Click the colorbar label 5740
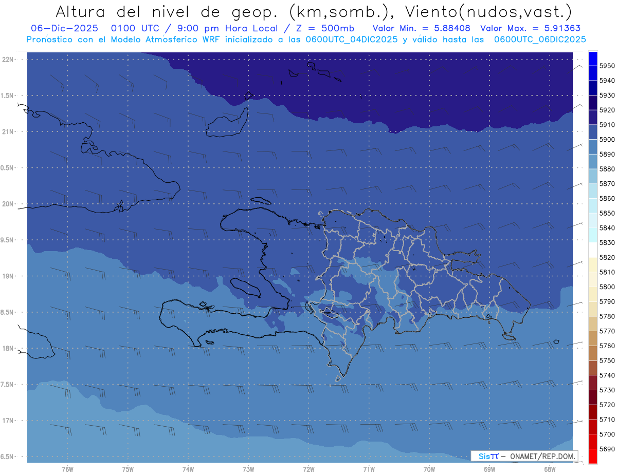The image size is (617, 476). 607,375
